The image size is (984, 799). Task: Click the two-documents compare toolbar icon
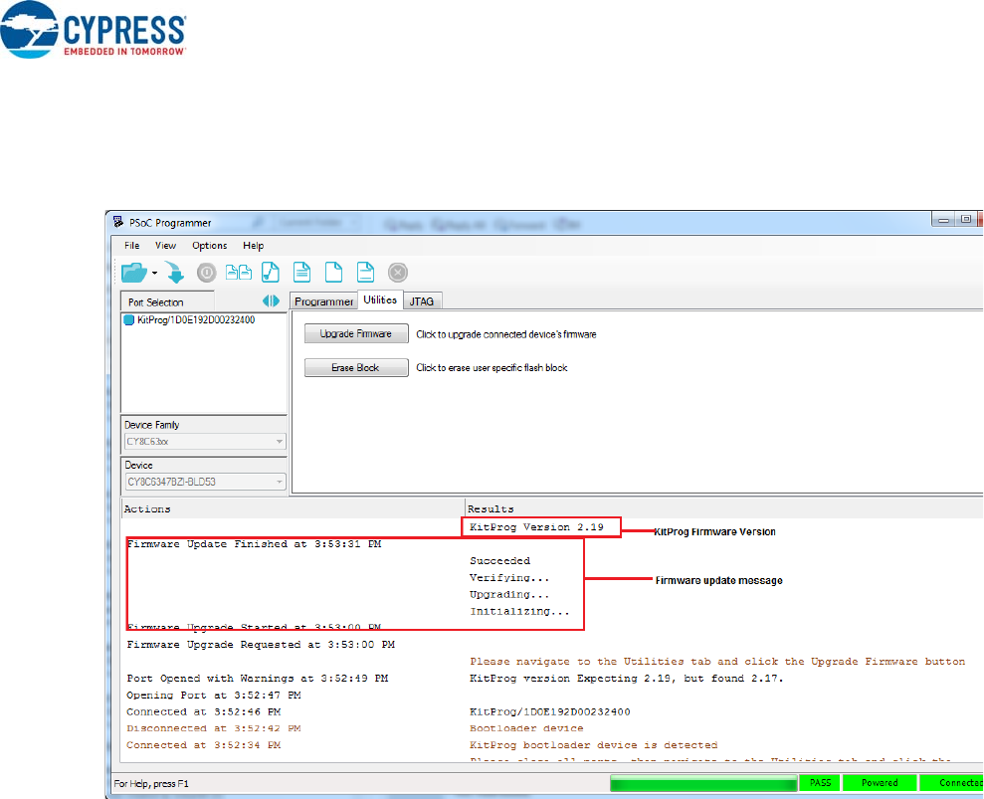(x=238, y=272)
